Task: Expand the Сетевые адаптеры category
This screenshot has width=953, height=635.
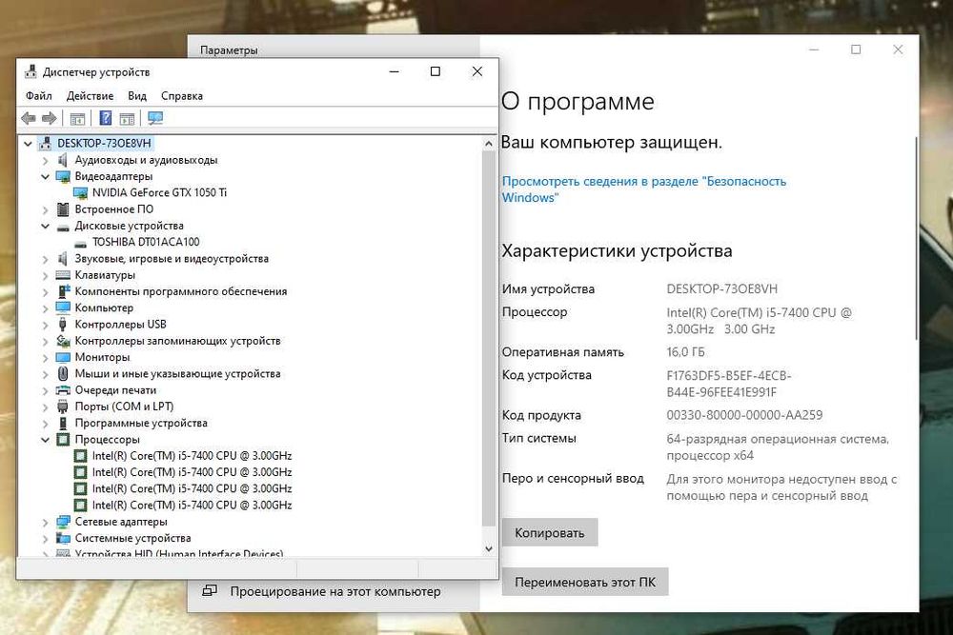Action: click(46, 522)
